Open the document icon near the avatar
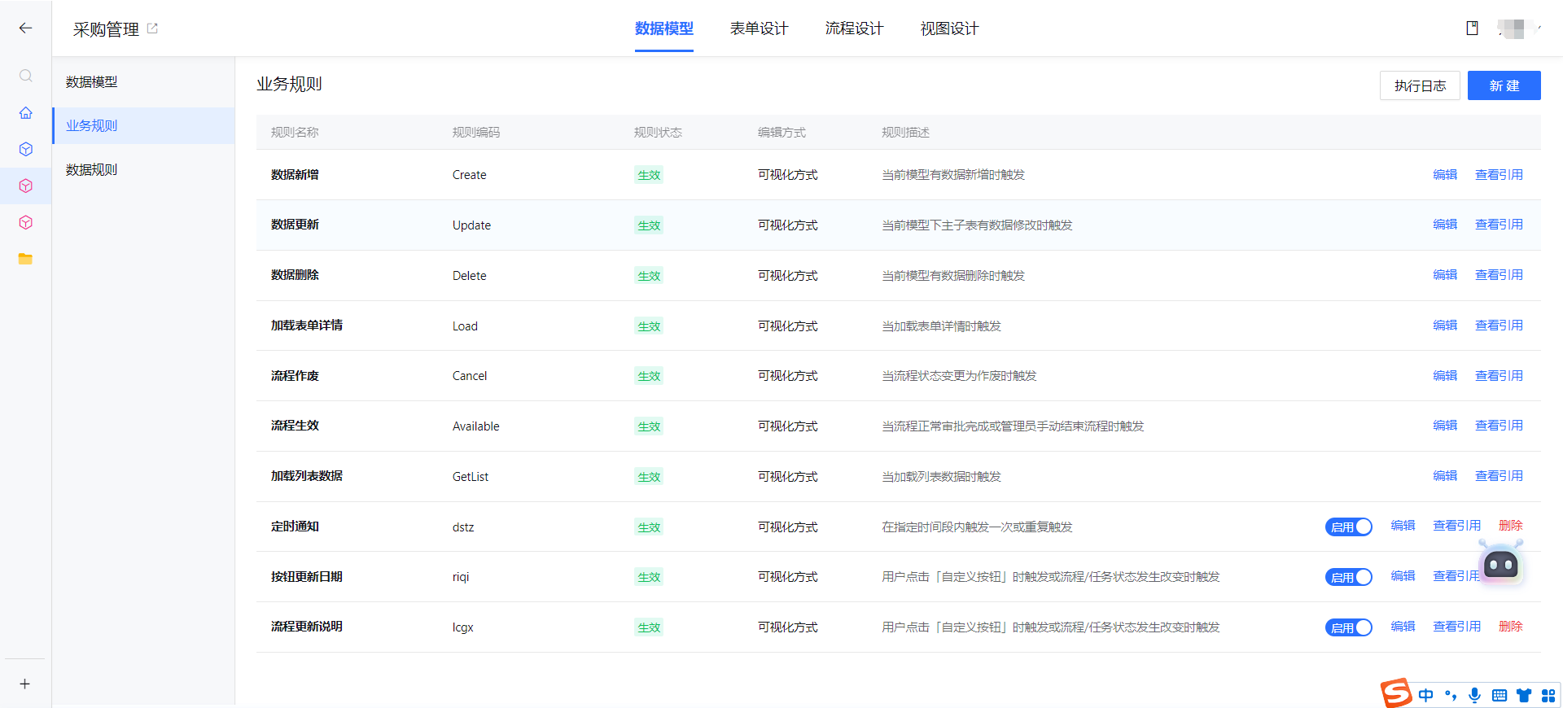 tap(1472, 28)
